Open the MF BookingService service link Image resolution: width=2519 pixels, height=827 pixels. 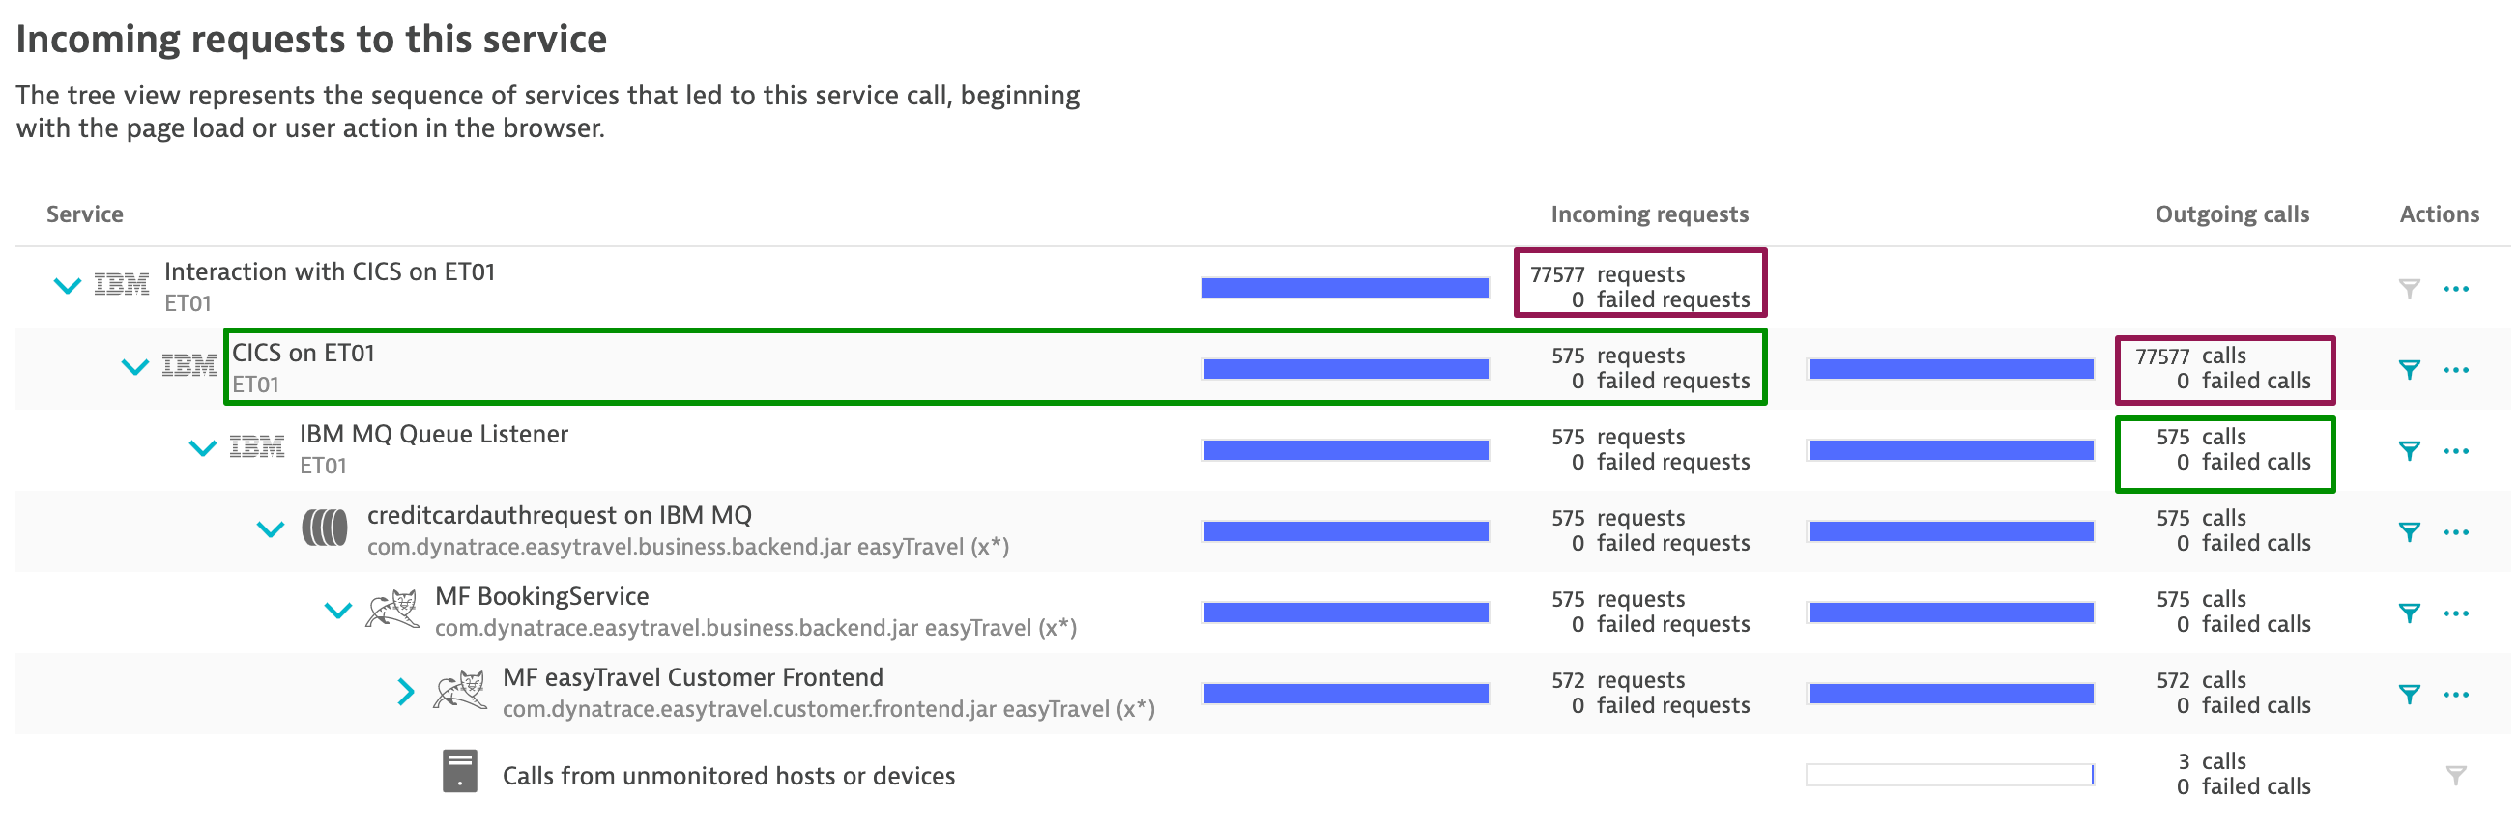point(540,597)
